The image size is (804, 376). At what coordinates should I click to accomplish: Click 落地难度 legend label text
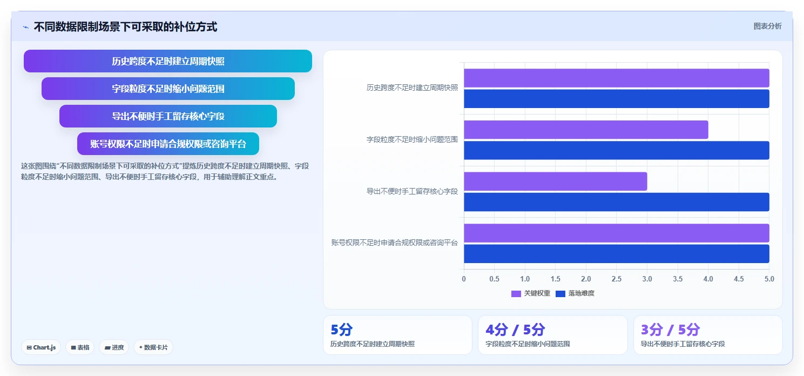pyautogui.click(x=581, y=293)
